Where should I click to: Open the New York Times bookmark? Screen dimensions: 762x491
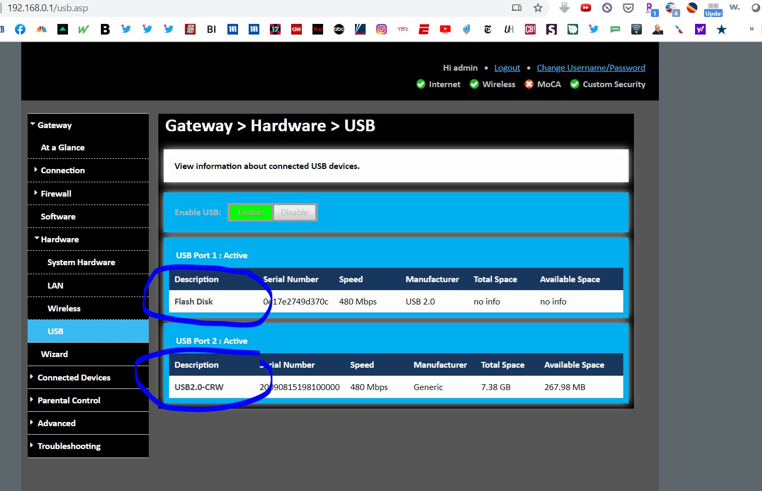[488, 29]
